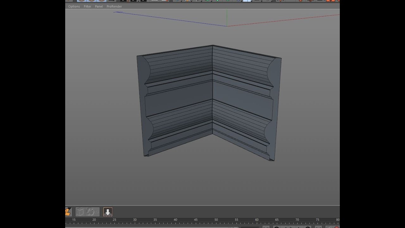Jump to frame 75 on timeline
This screenshot has width=405, height=228.
point(317,220)
